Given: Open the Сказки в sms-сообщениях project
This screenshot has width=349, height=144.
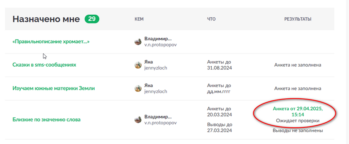Looking at the screenshot, I should [44, 65].
